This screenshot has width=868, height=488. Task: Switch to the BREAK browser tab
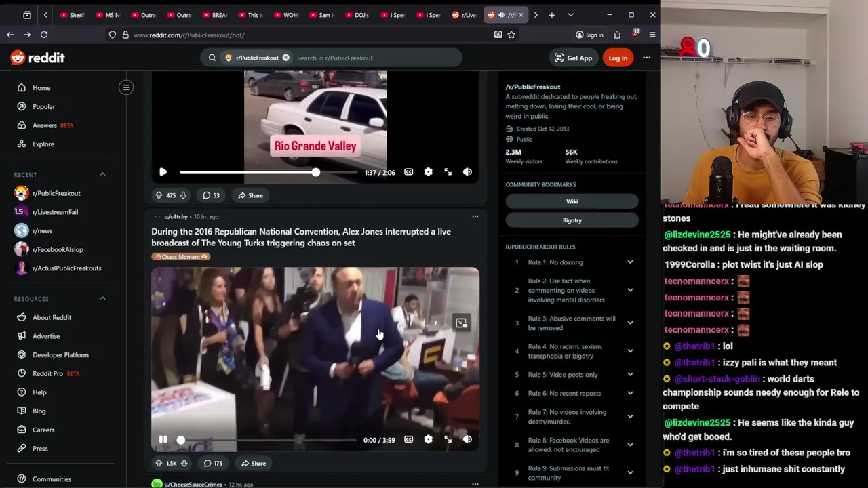tap(214, 15)
